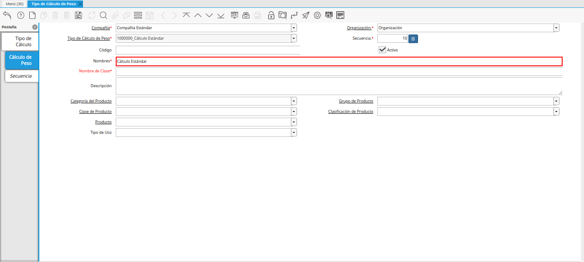Open the Secuencia side tab
Image resolution: width=584 pixels, height=262 pixels.
[22, 76]
